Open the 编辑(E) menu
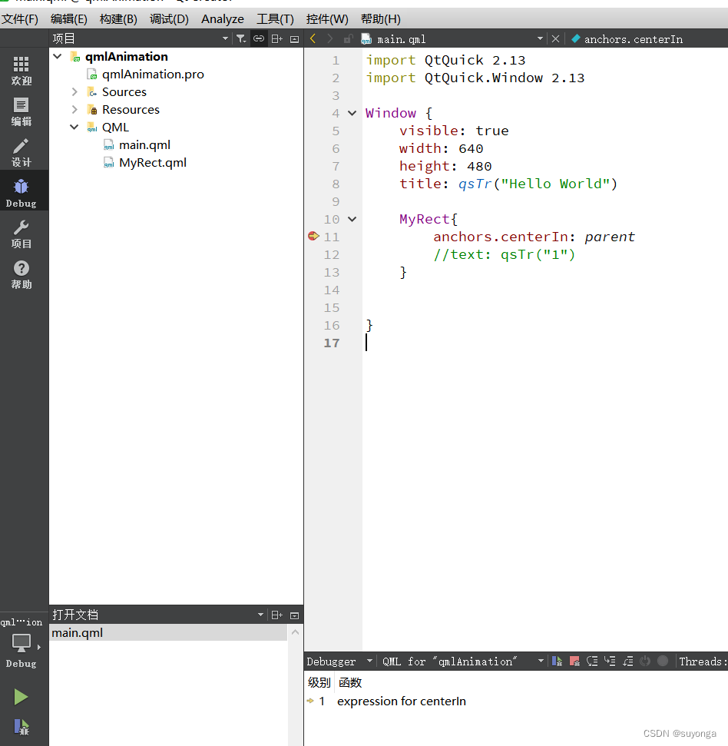 69,19
